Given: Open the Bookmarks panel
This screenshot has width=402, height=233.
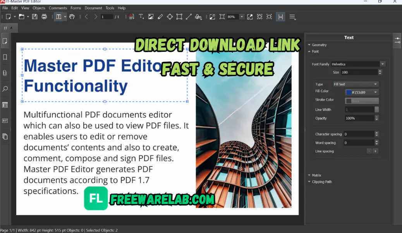Looking at the screenshot, I should pyautogui.click(x=5, y=57).
